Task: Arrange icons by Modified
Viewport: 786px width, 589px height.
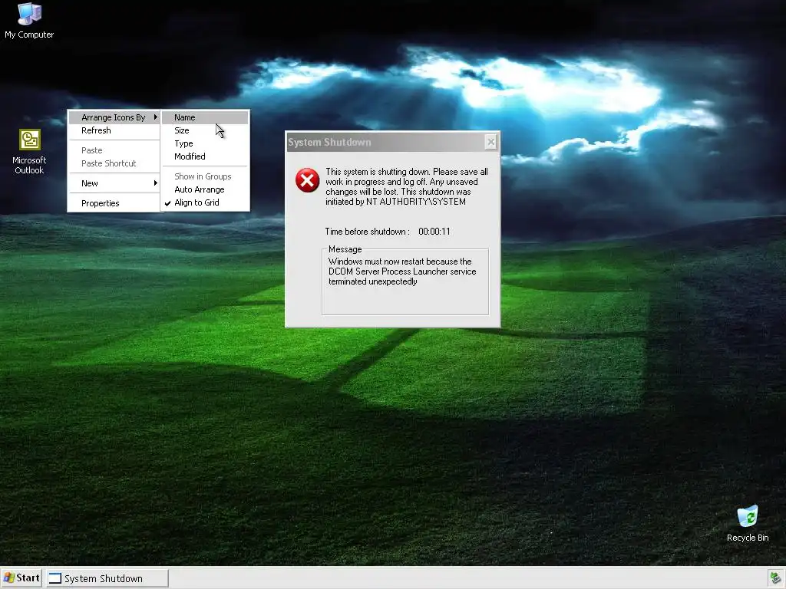Action: (205, 156)
